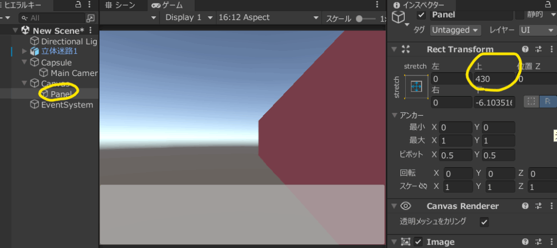Open the Hierarchy panel lock icon
Viewport: 557px width, 248px height.
[x=78, y=5]
